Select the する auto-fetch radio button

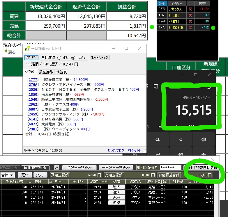point(59,58)
